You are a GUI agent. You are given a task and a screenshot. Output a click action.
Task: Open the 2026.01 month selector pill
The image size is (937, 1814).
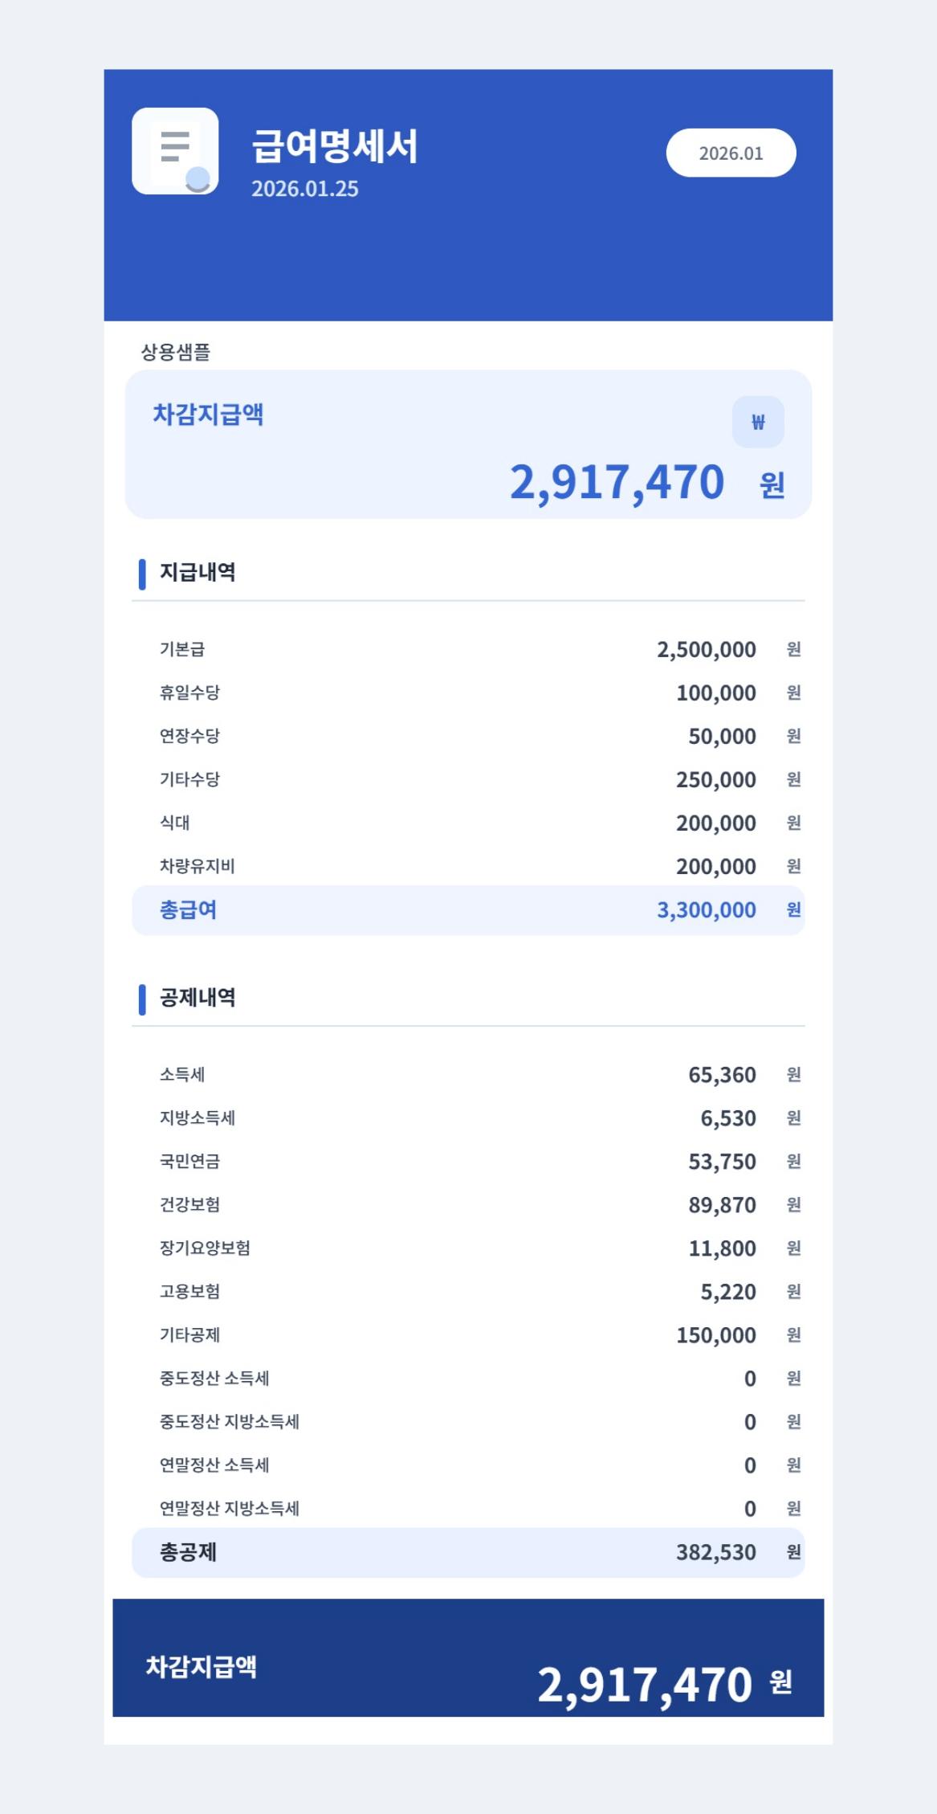731,153
